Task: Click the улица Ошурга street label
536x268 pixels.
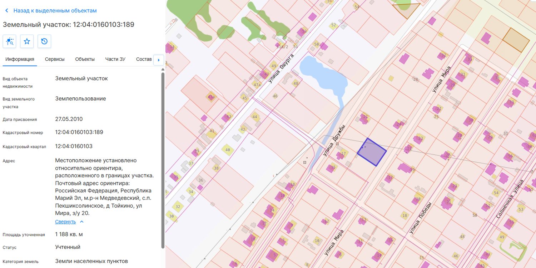Action: click(281, 69)
